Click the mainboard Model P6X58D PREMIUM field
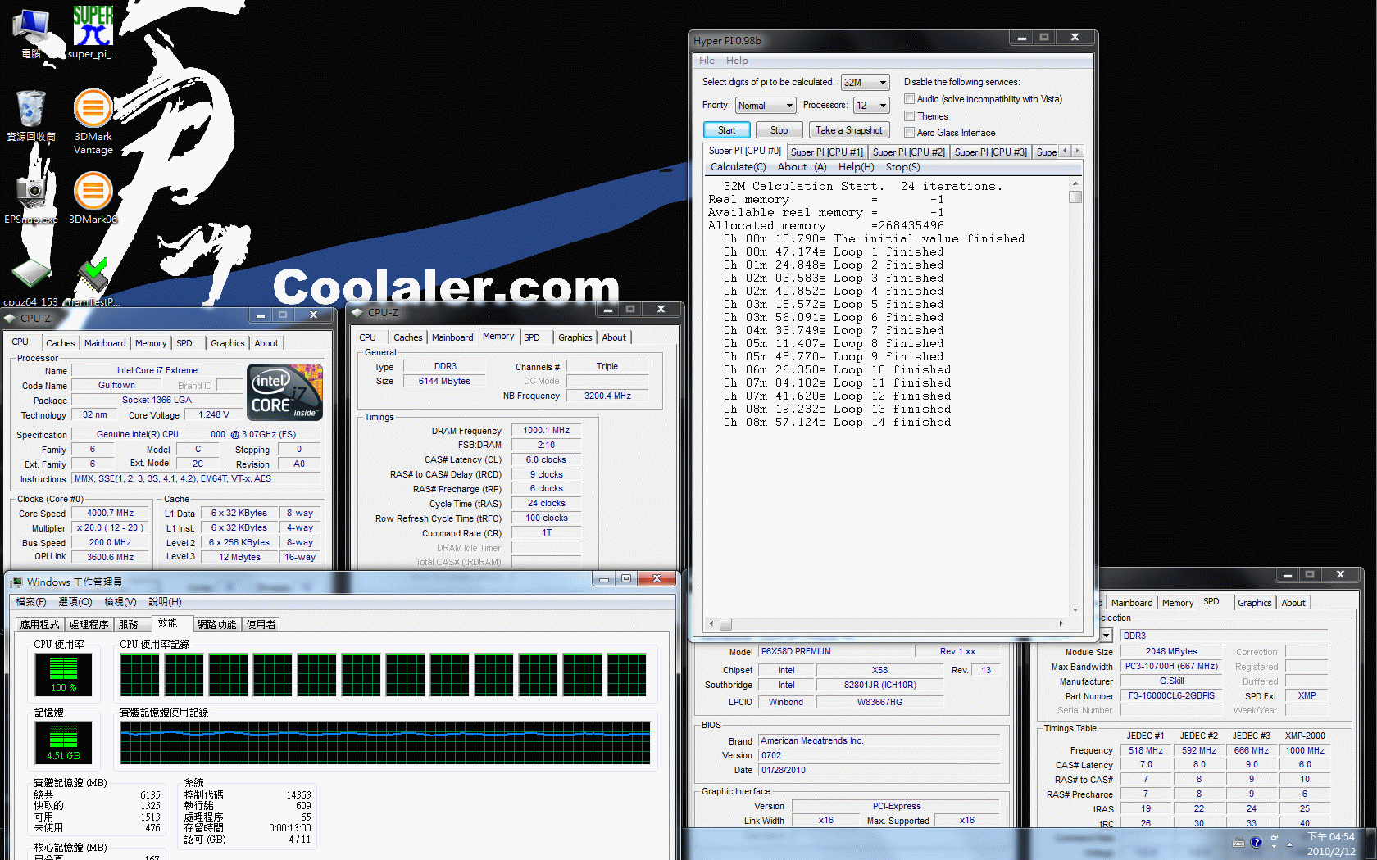1377x860 pixels. (835, 651)
